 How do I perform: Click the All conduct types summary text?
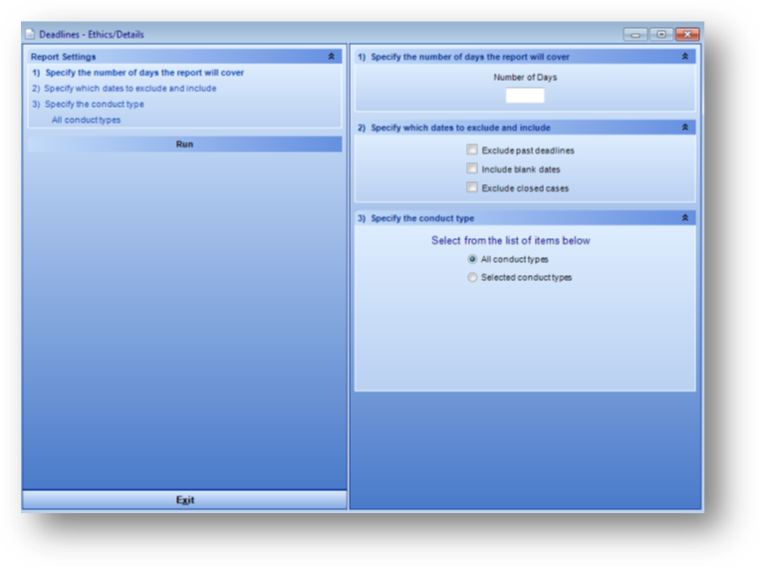click(87, 120)
